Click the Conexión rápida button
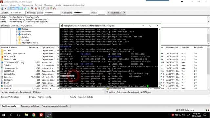 pyautogui.click(x=115, y=13)
